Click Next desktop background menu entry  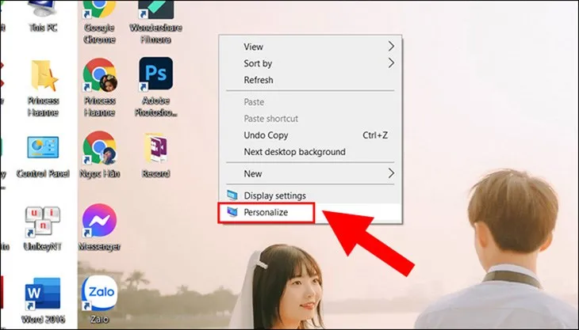[294, 152]
